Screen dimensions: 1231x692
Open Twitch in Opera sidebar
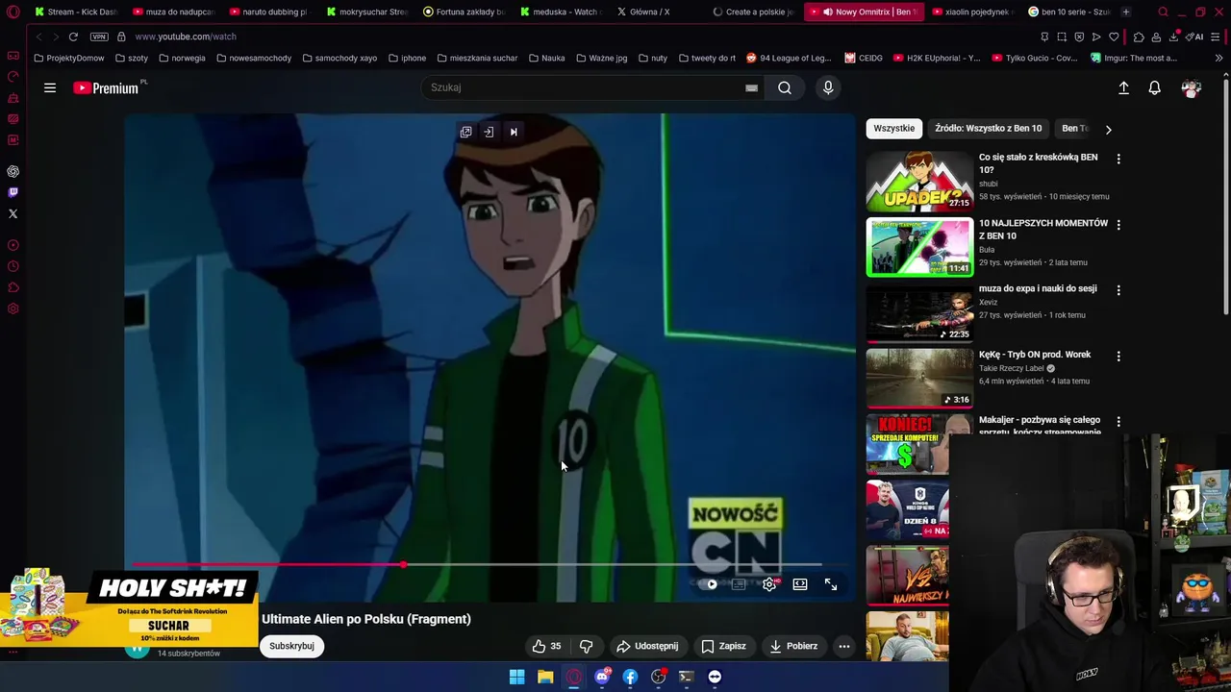[13, 192]
